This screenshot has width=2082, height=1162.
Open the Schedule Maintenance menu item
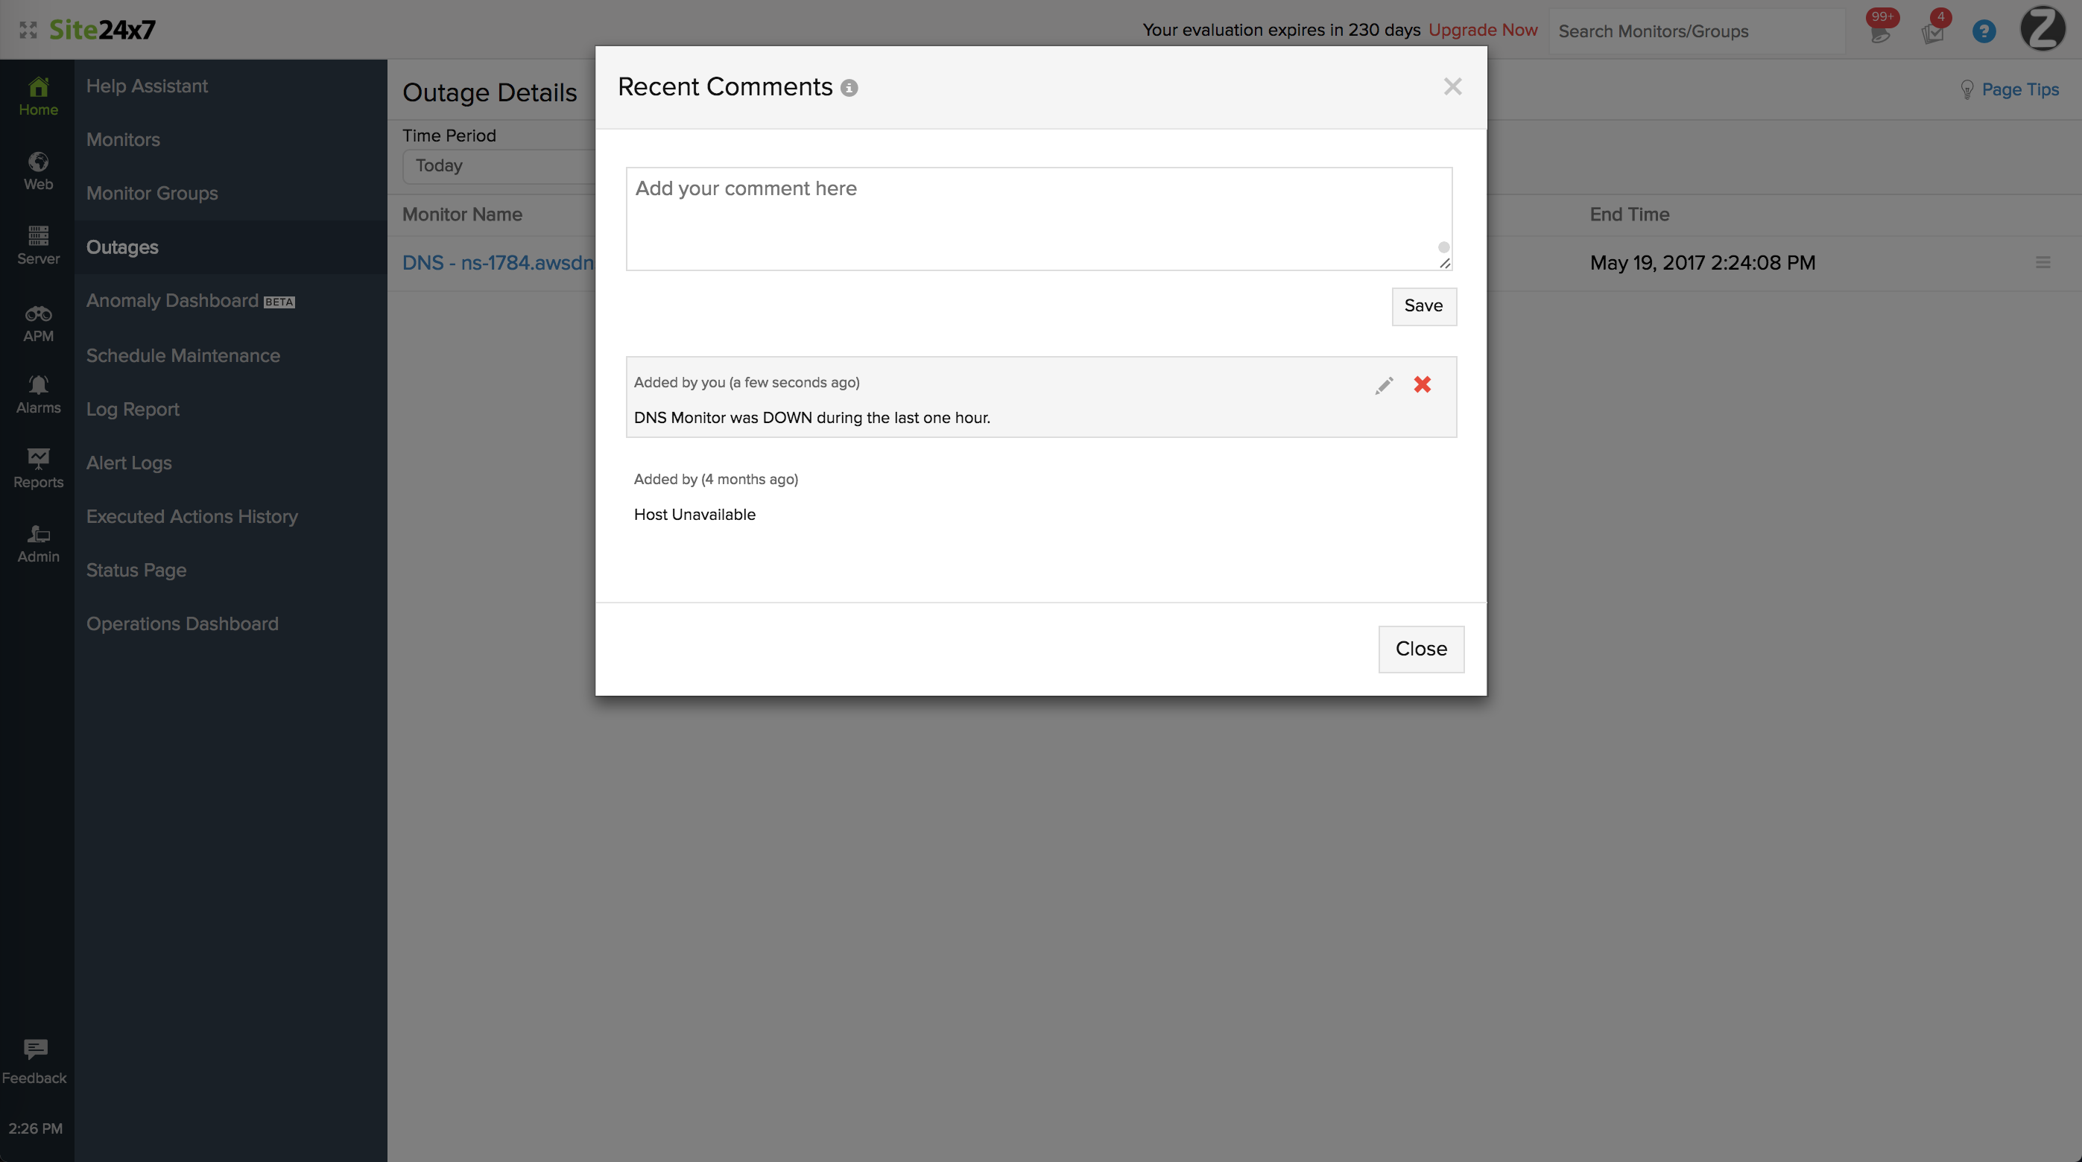tap(183, 355)
